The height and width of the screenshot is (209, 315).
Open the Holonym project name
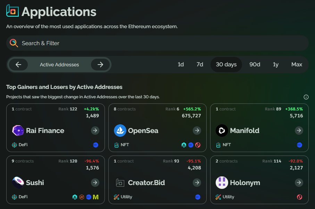click(245, 183)
